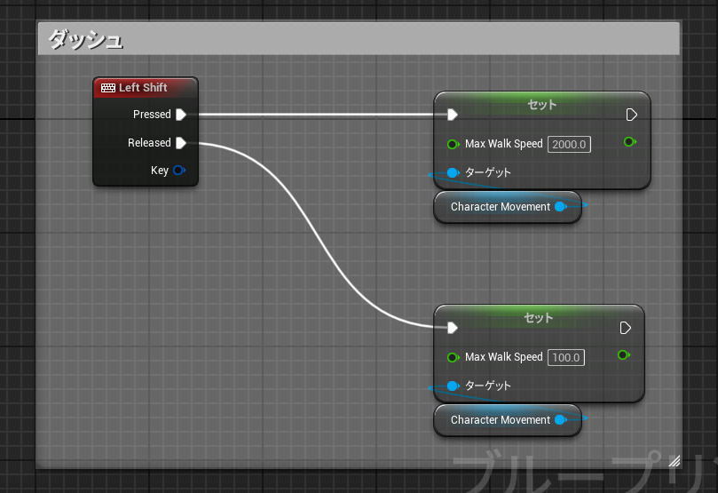This screenshot has height=493, width=718.
Task: Select the セット node title with value 100.0
Action: pyautogui.click(x=539, y=317)
